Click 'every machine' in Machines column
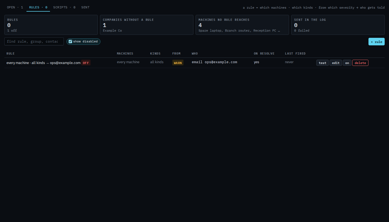The width and height of the screenshot is (389, 222). (x=128, y=62)
